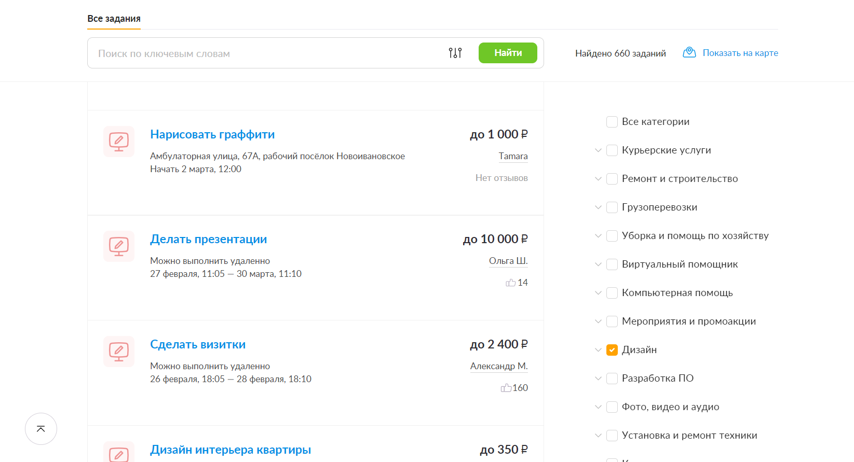Open the Показать на карте link

point(740,53)
